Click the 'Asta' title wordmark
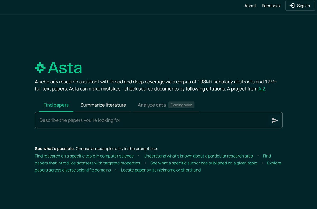Image resolution: width=317 pixels, height=209 pixels. (65, 68)
